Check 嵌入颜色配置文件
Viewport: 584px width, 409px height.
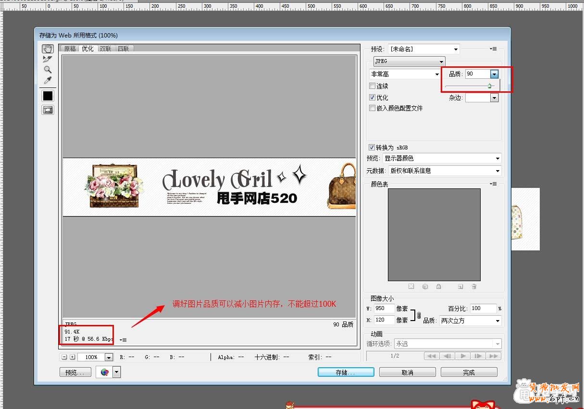[373, 108]
